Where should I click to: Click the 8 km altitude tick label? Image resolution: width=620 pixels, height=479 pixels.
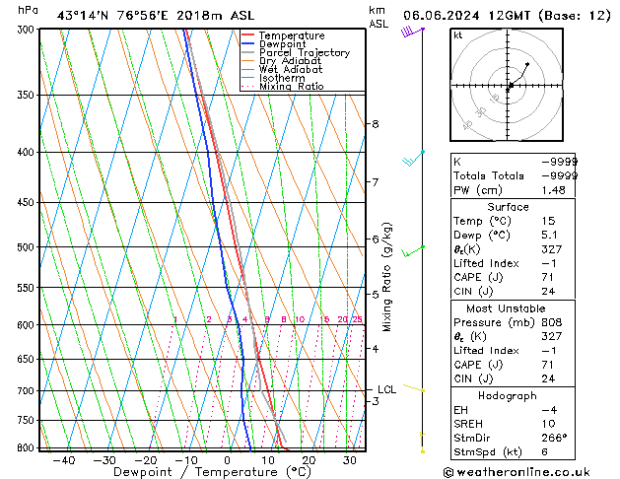[x=376, y=124]
